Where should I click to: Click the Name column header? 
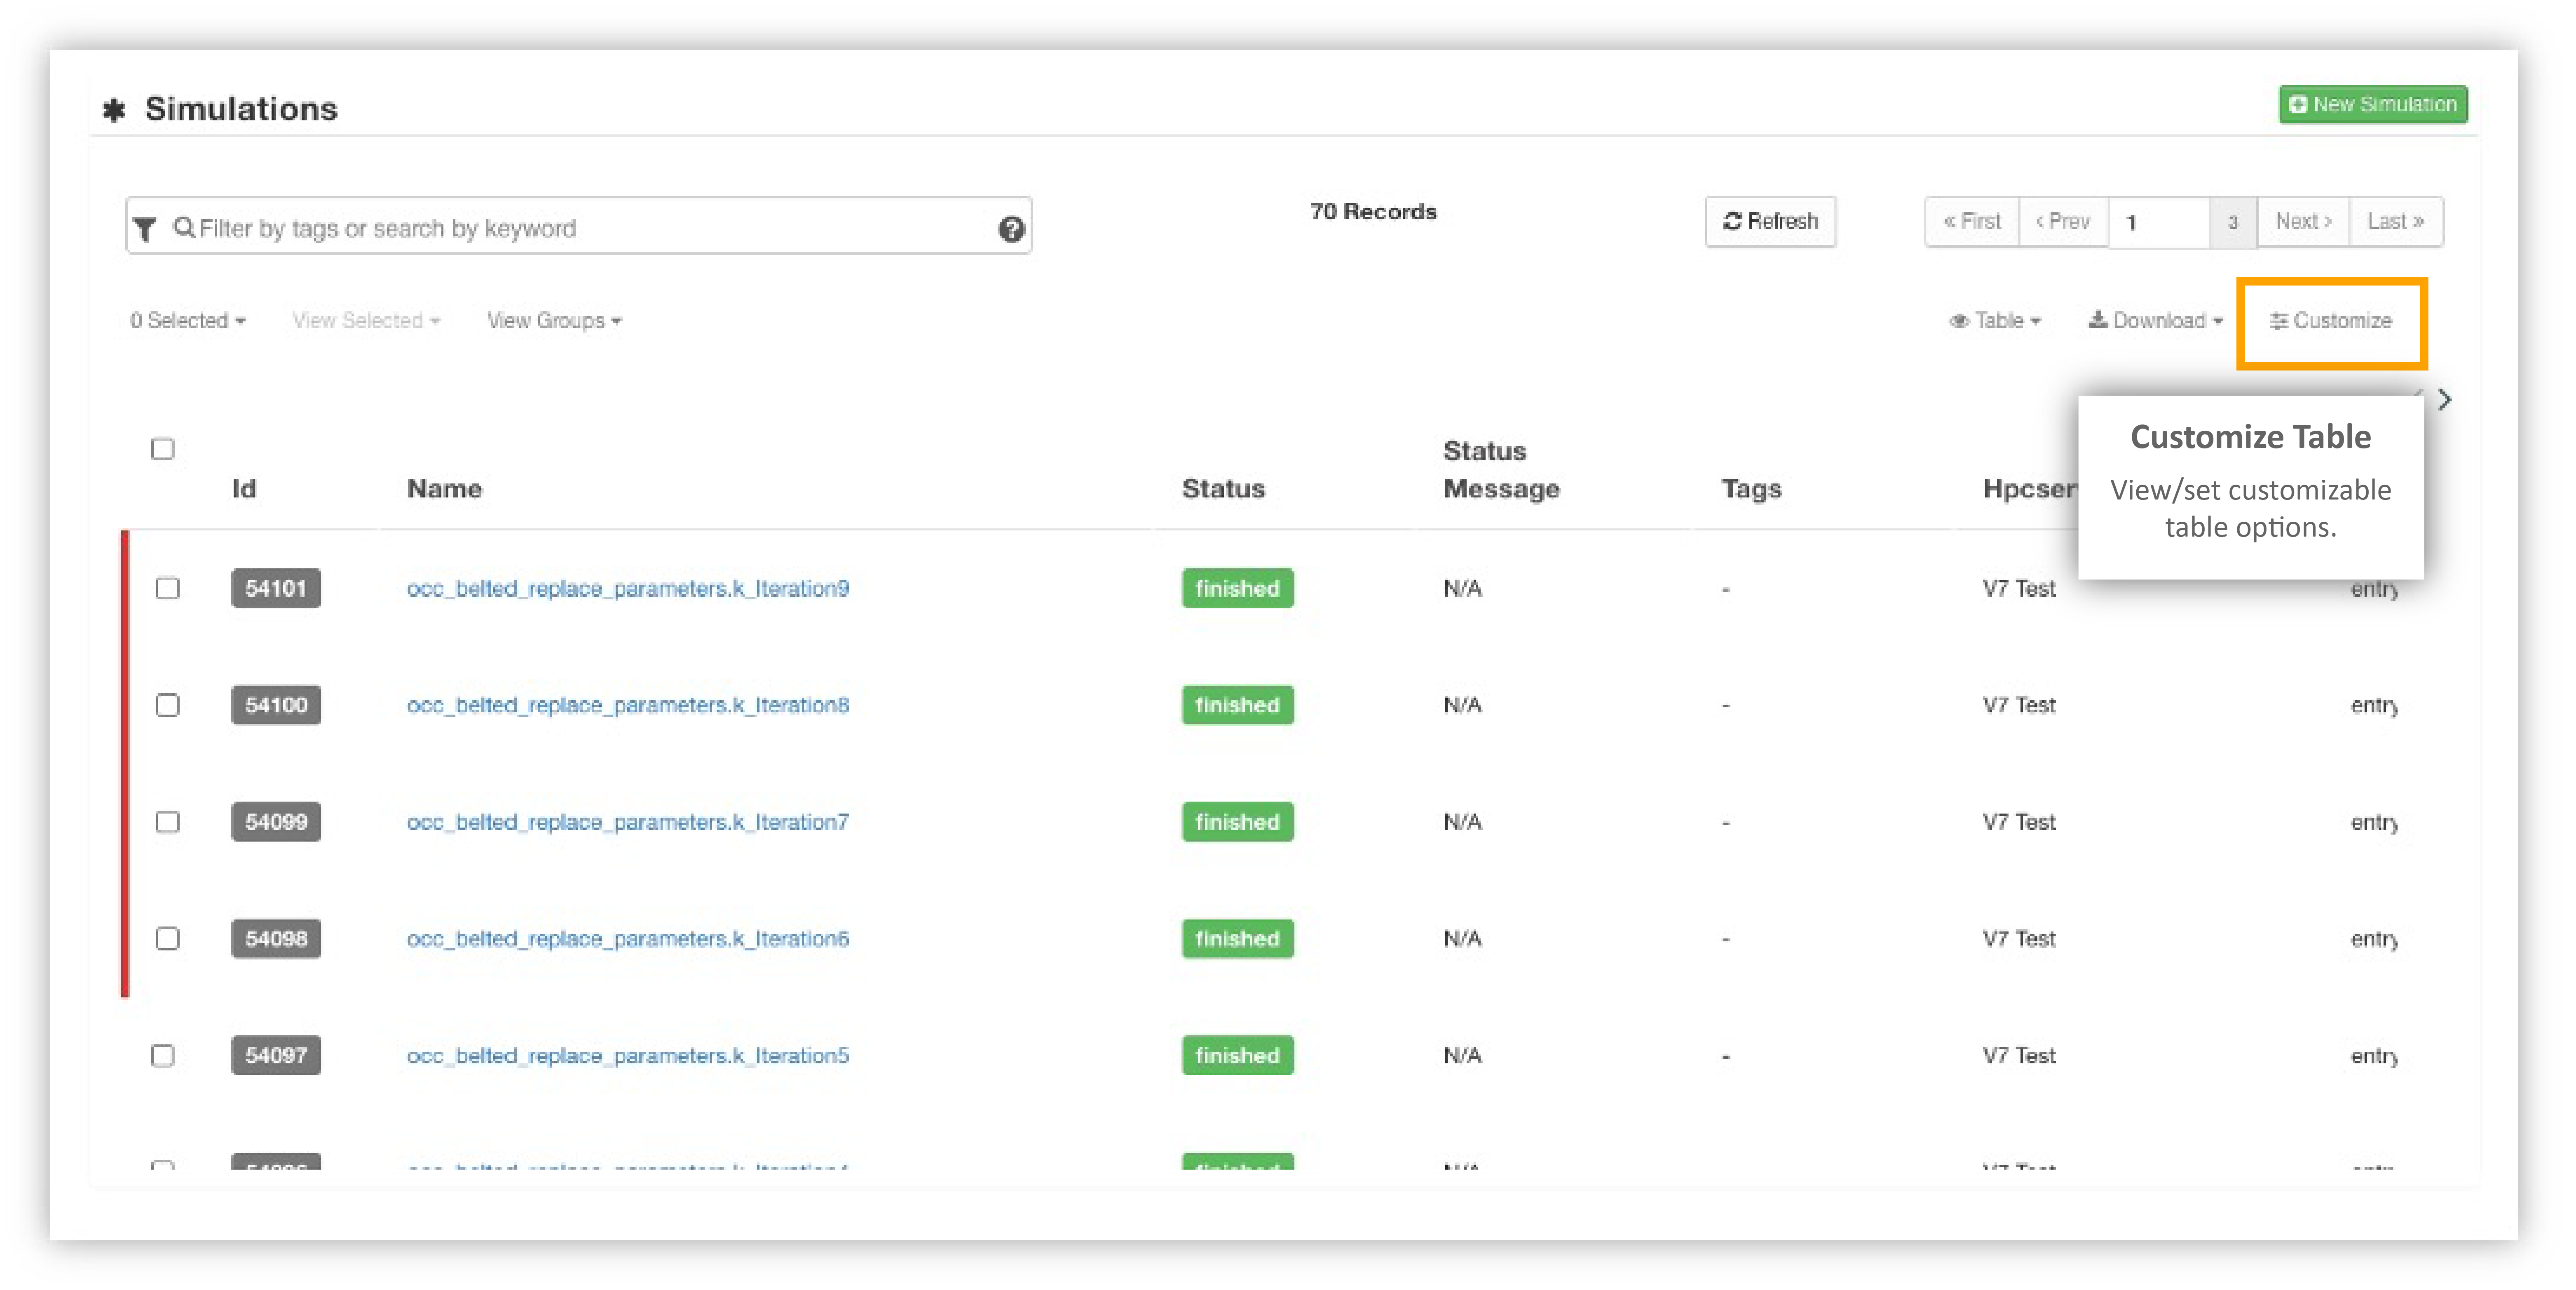tap(445, 489)
